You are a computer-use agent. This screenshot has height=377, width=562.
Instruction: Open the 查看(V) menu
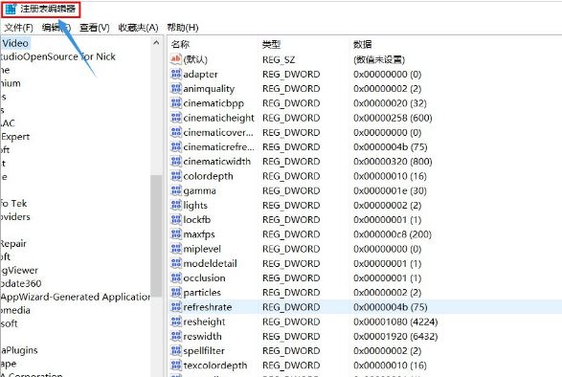[x=94, y=28]
